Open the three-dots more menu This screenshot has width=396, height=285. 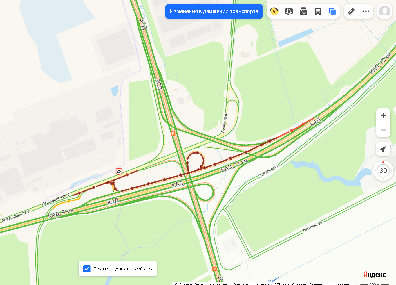[x=366, y=11]
